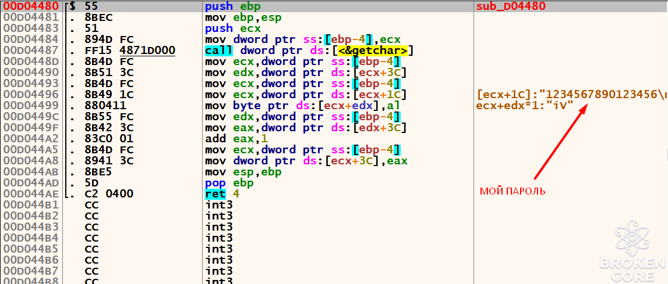Select the "add eax,1" instruction
Viewport: 668px width, 284px height.
click(x=236, y=139)
